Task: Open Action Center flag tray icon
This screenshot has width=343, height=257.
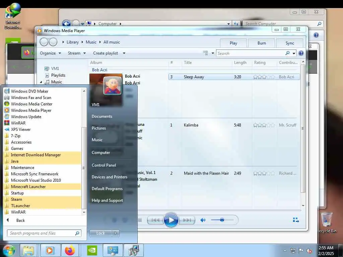Action: 301,251
